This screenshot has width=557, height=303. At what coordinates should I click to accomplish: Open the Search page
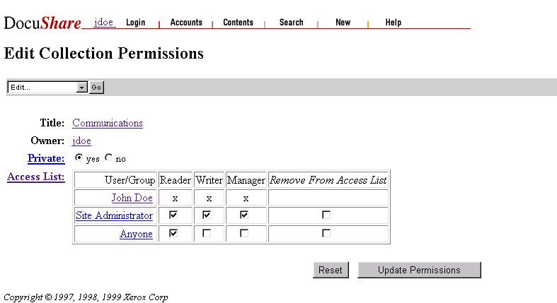click(x=291, y=23)
